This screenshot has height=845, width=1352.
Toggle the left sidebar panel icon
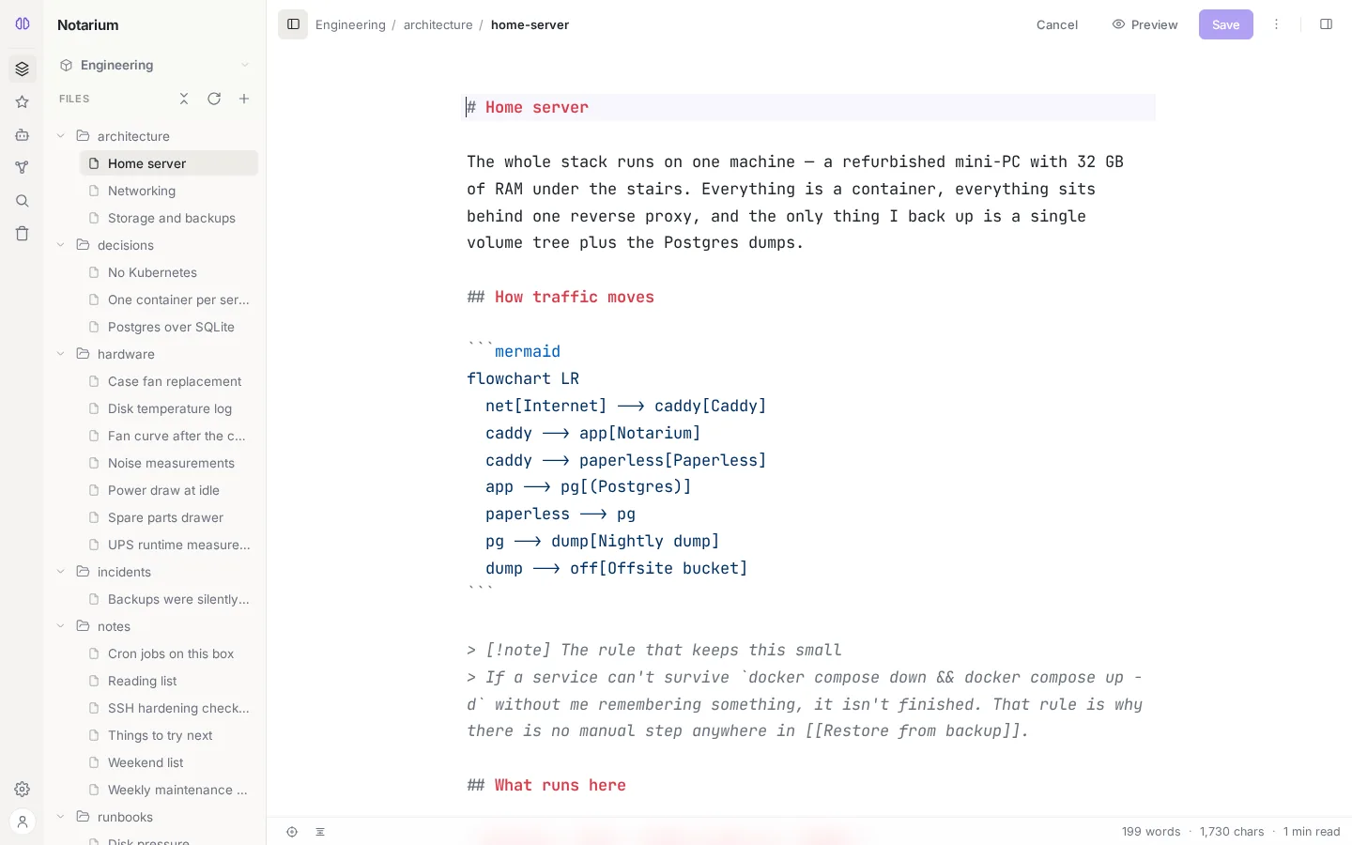point(293,24)
